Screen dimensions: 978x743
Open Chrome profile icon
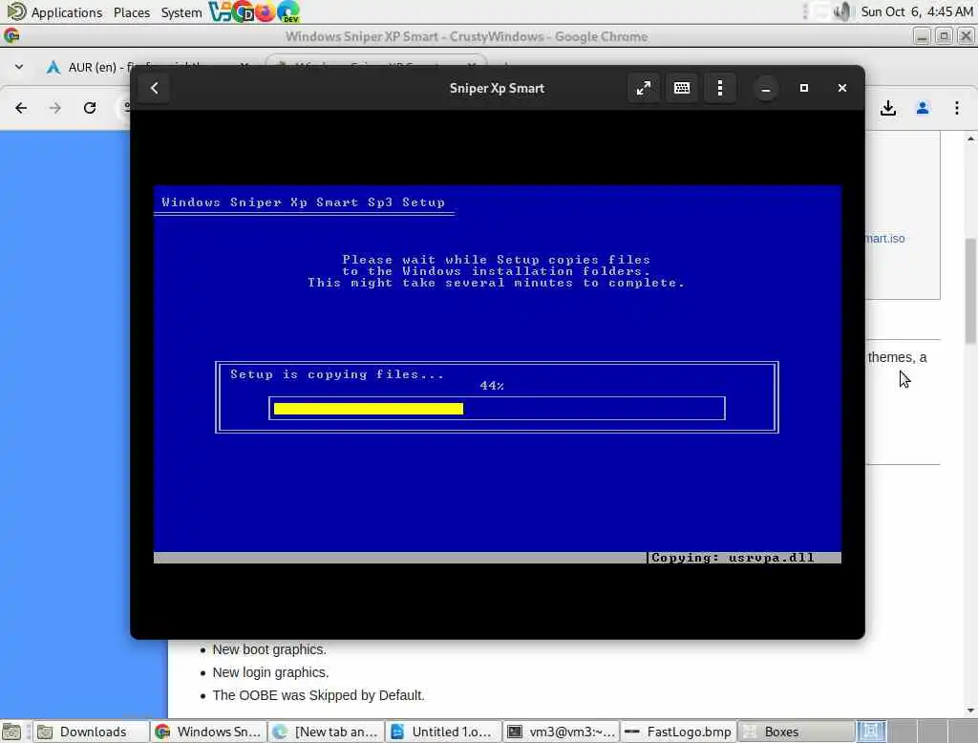coord(923,108)
